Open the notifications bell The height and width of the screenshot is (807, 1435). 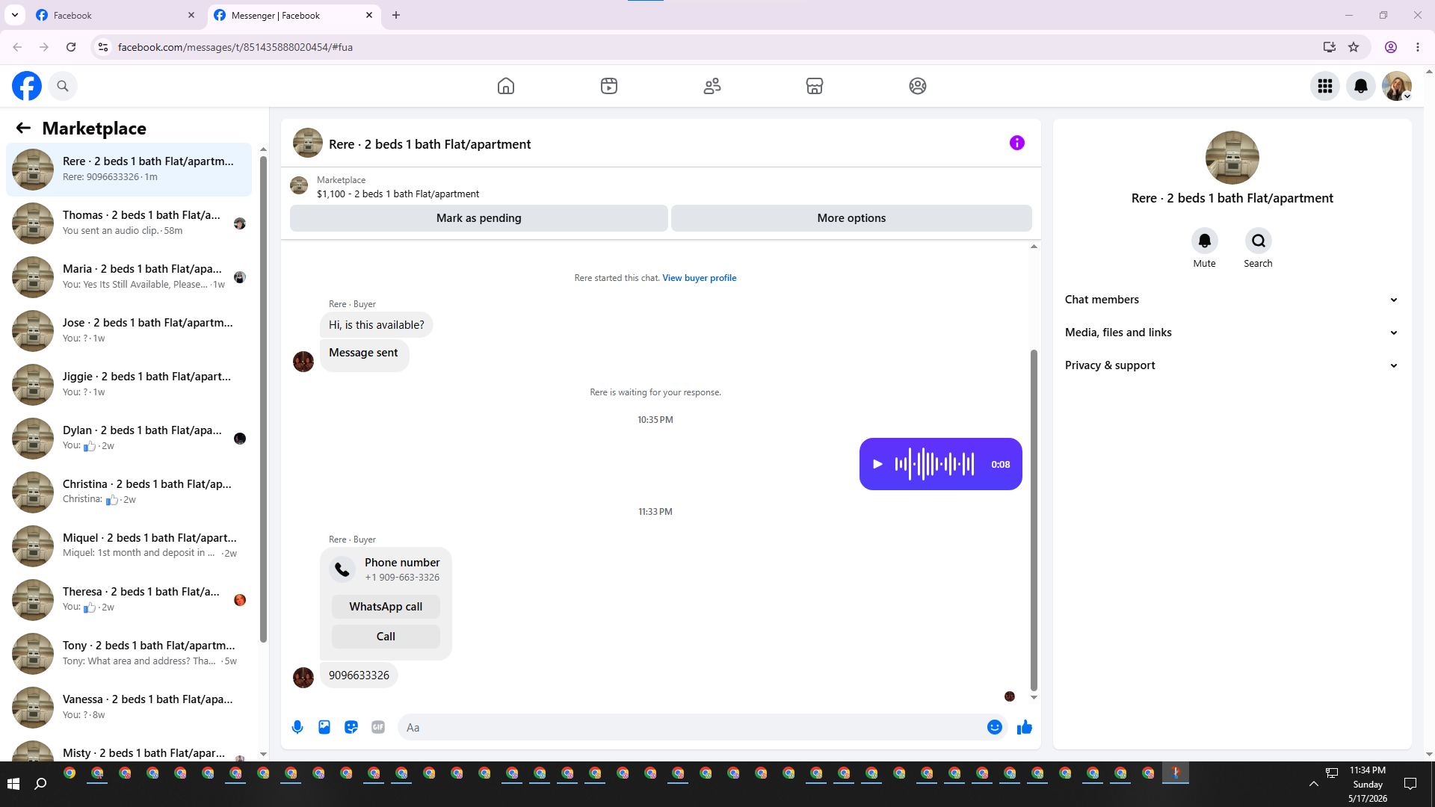click(1361, 86)
